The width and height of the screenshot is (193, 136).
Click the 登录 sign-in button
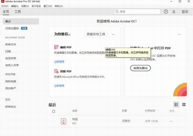(185, 12)
